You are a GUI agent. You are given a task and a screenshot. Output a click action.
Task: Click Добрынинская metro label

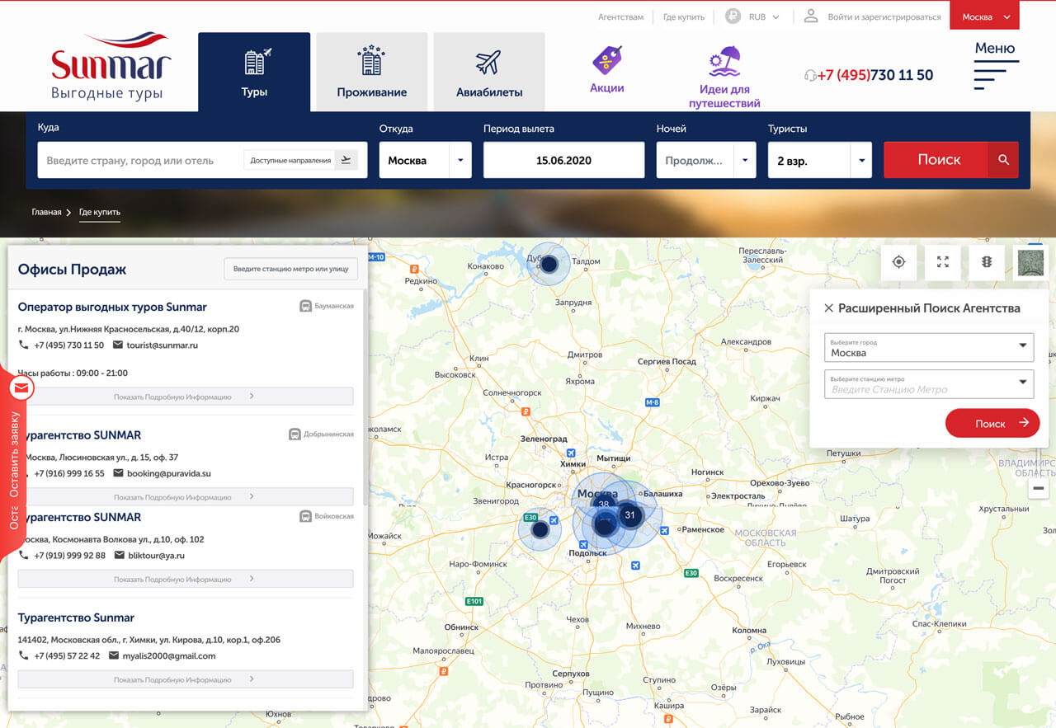click(321, 434)
